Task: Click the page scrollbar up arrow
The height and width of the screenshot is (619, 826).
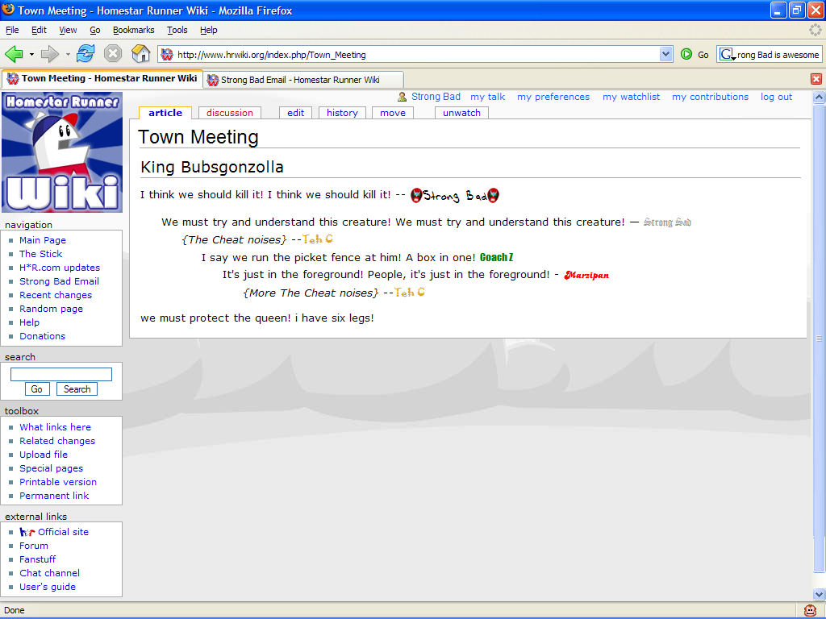Action: pos(819,97)
